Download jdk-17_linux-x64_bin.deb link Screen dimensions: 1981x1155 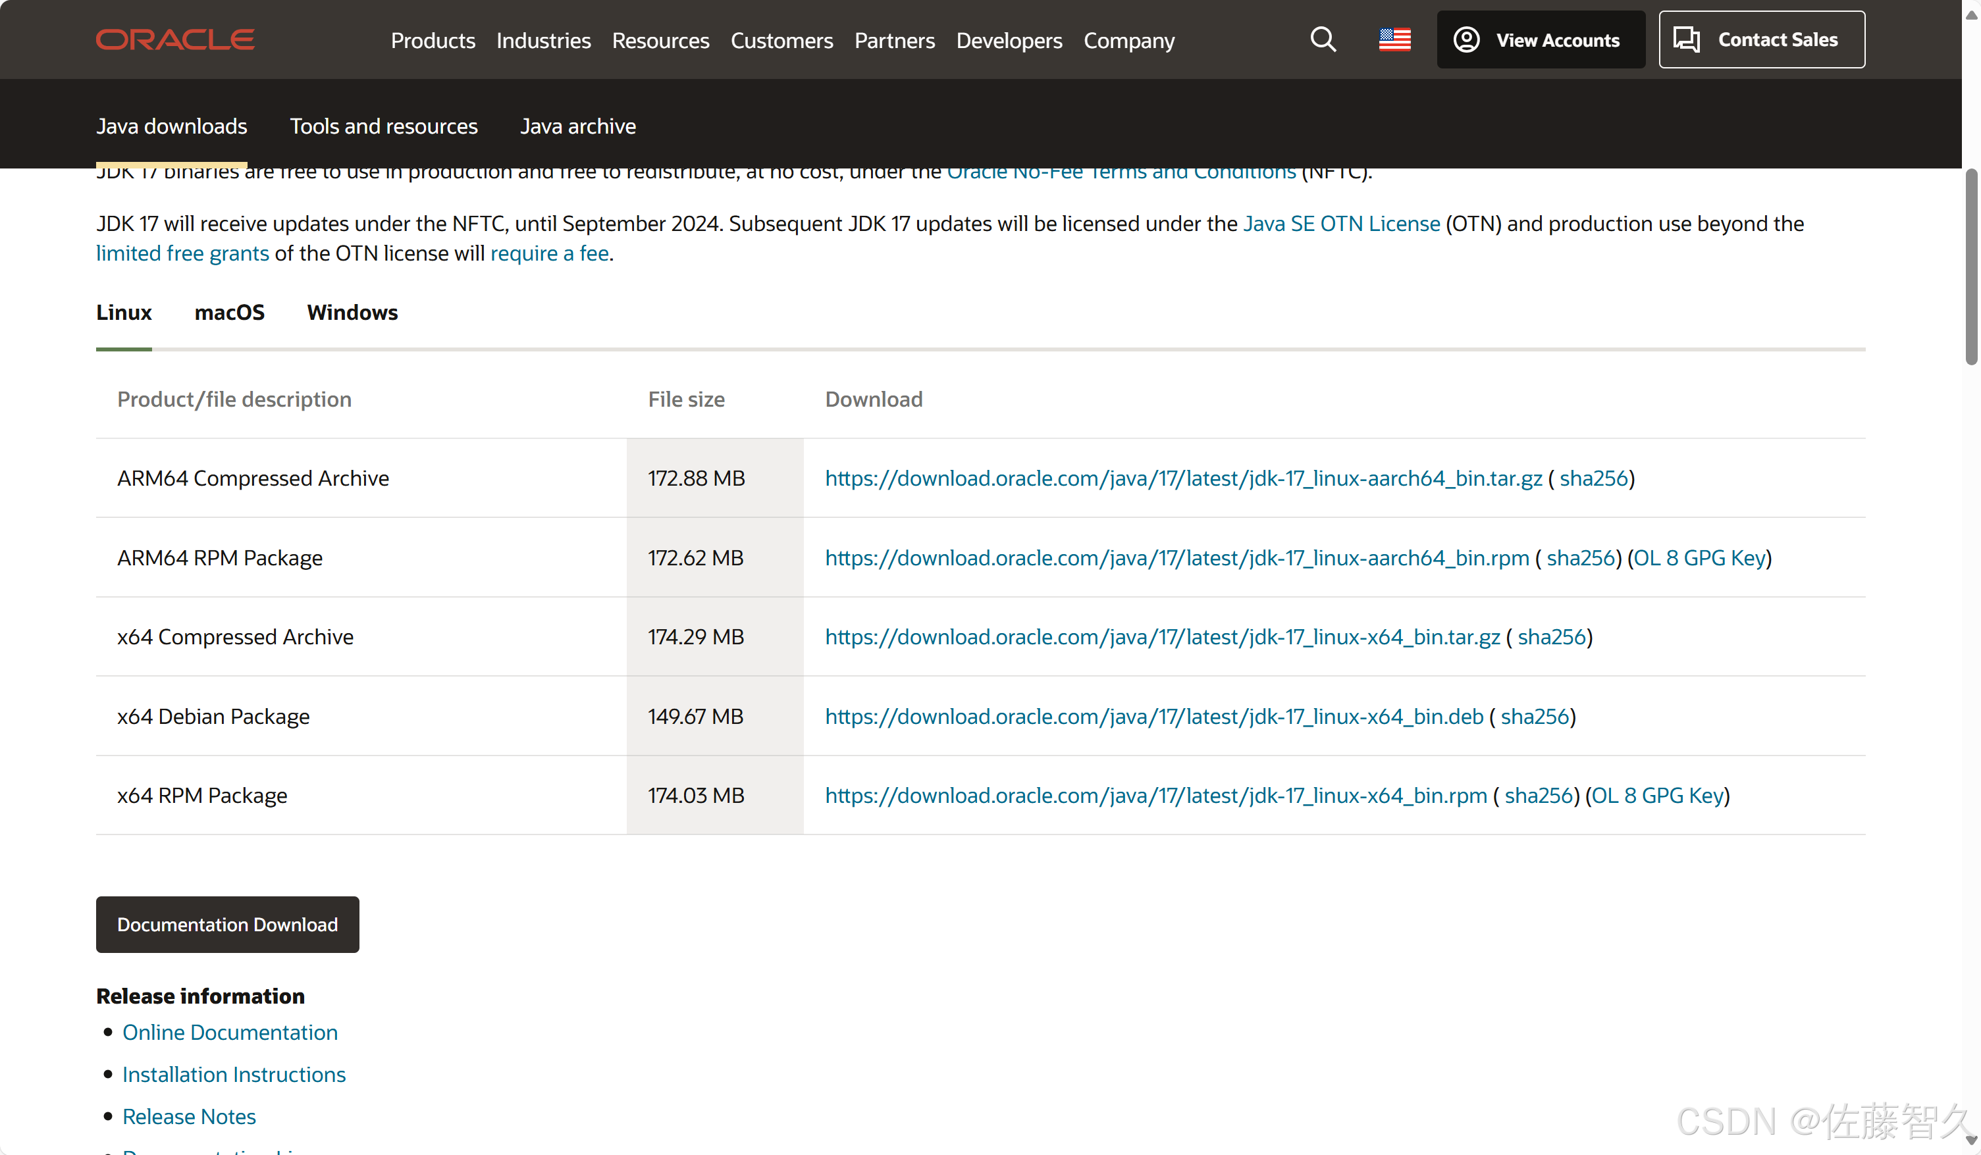click(1154, 717)
